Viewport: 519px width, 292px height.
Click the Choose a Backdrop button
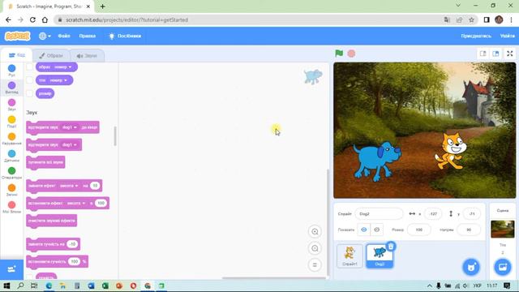coord(503,267)
